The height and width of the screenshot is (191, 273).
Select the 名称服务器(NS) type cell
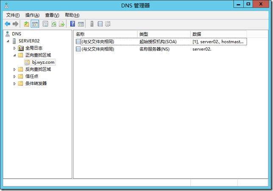tap(154, 49)
